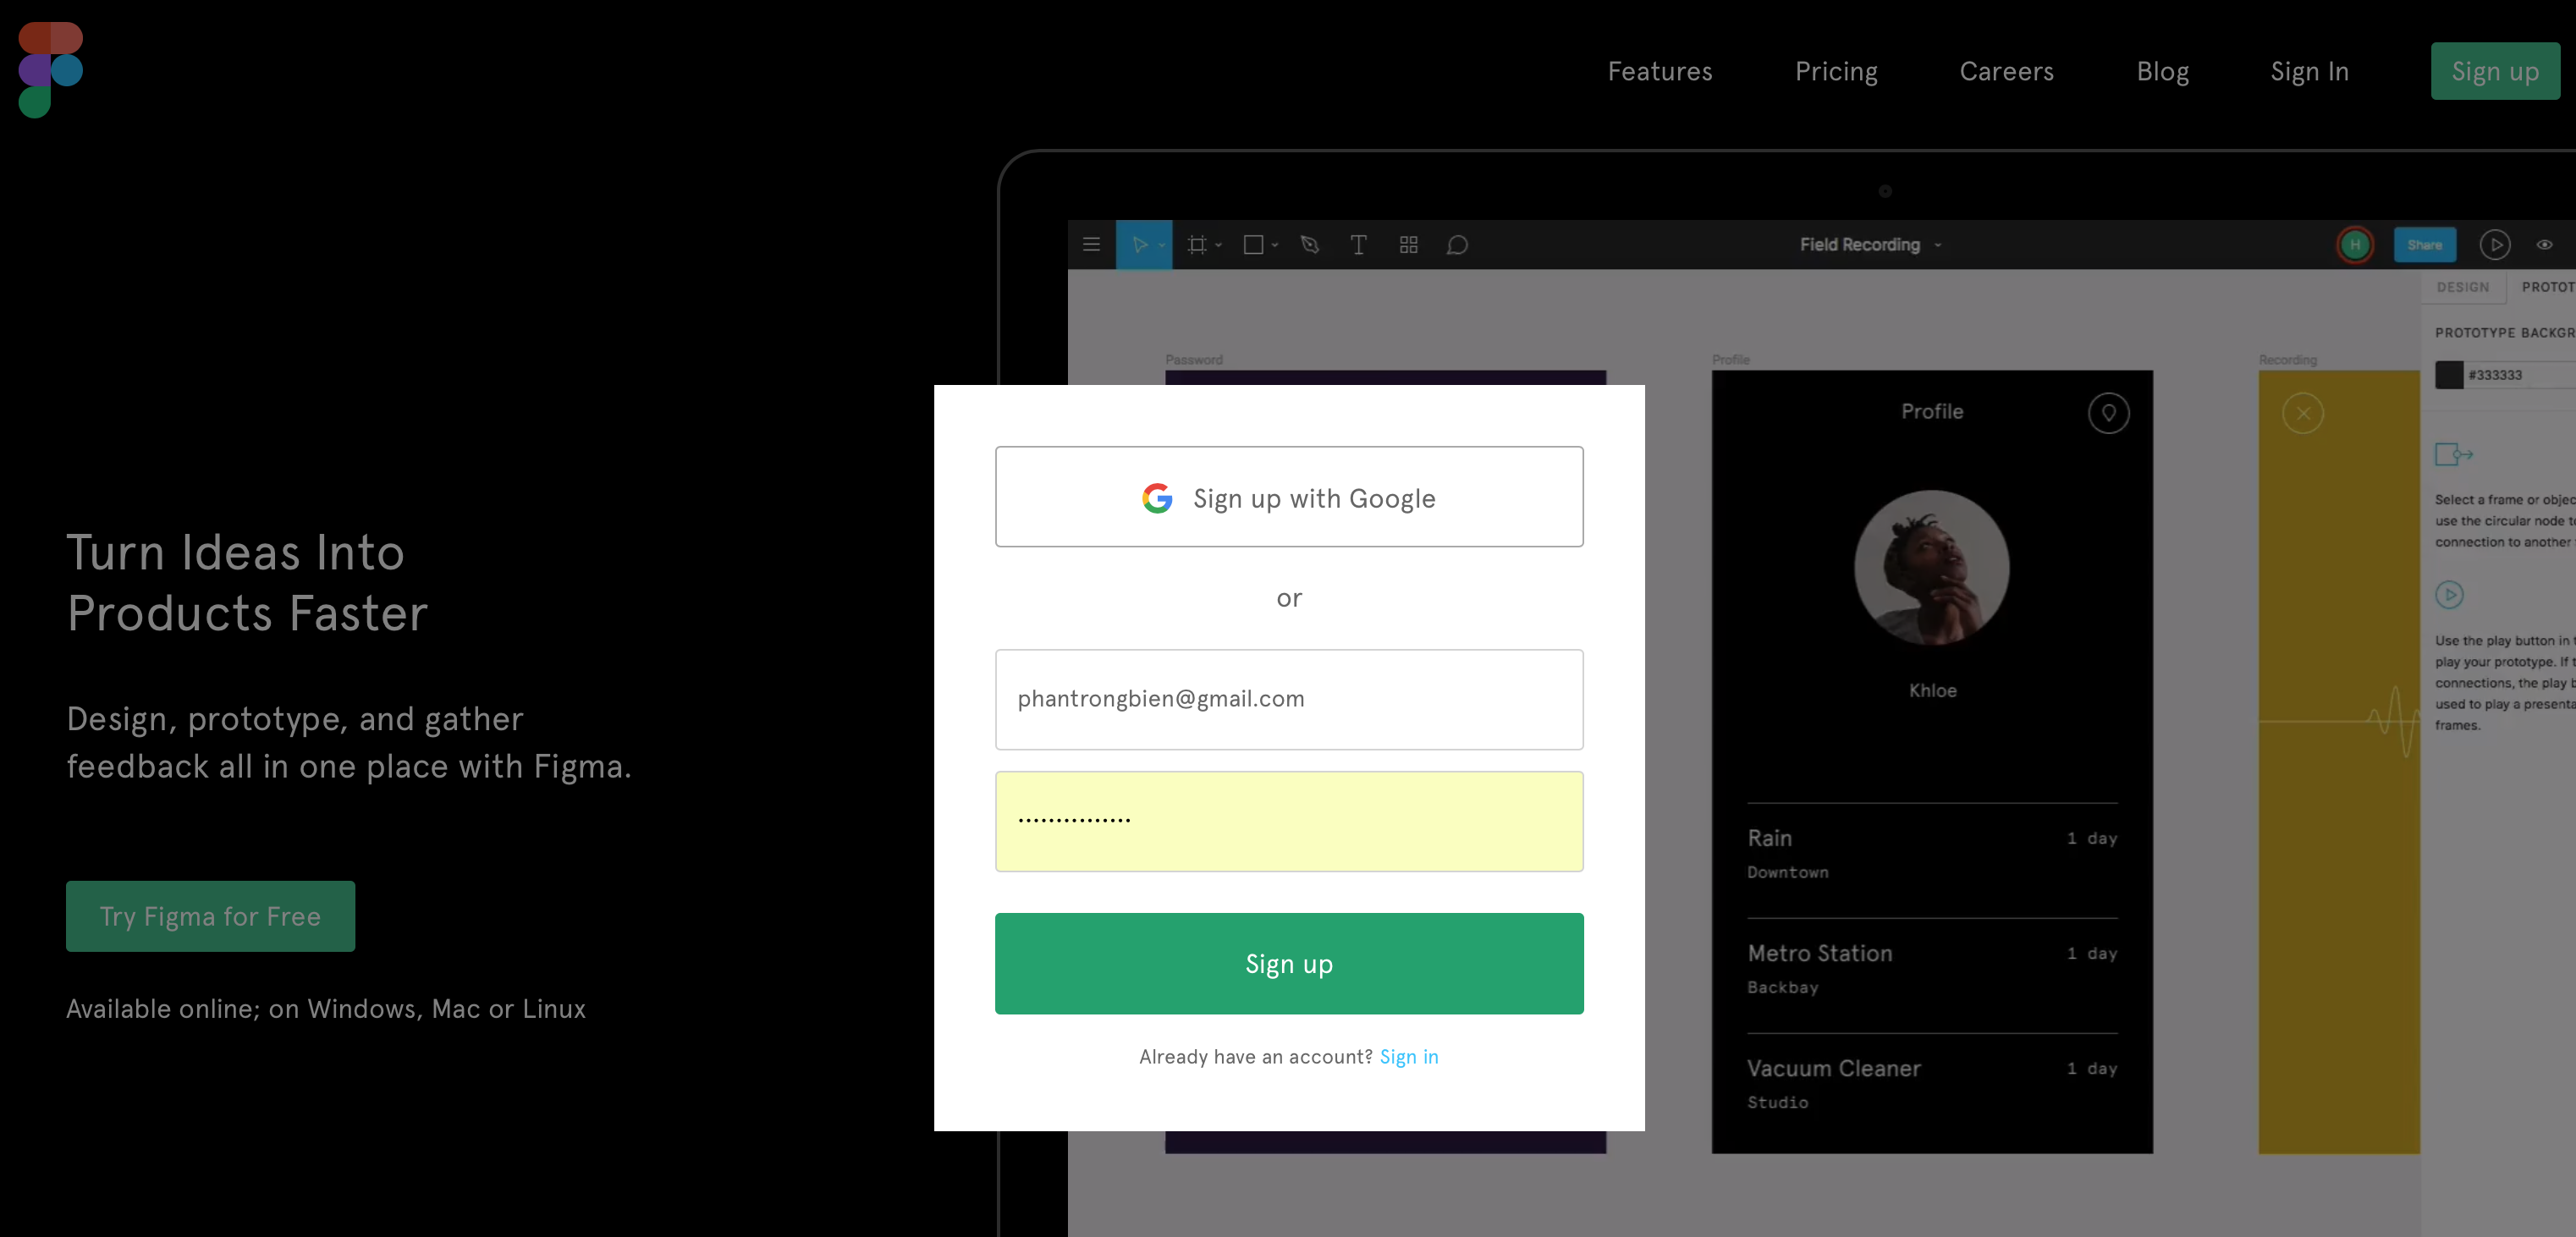Click the #333333 hex value field
This screenshot has height=1237, width=2576.
tap(2520, 375)
